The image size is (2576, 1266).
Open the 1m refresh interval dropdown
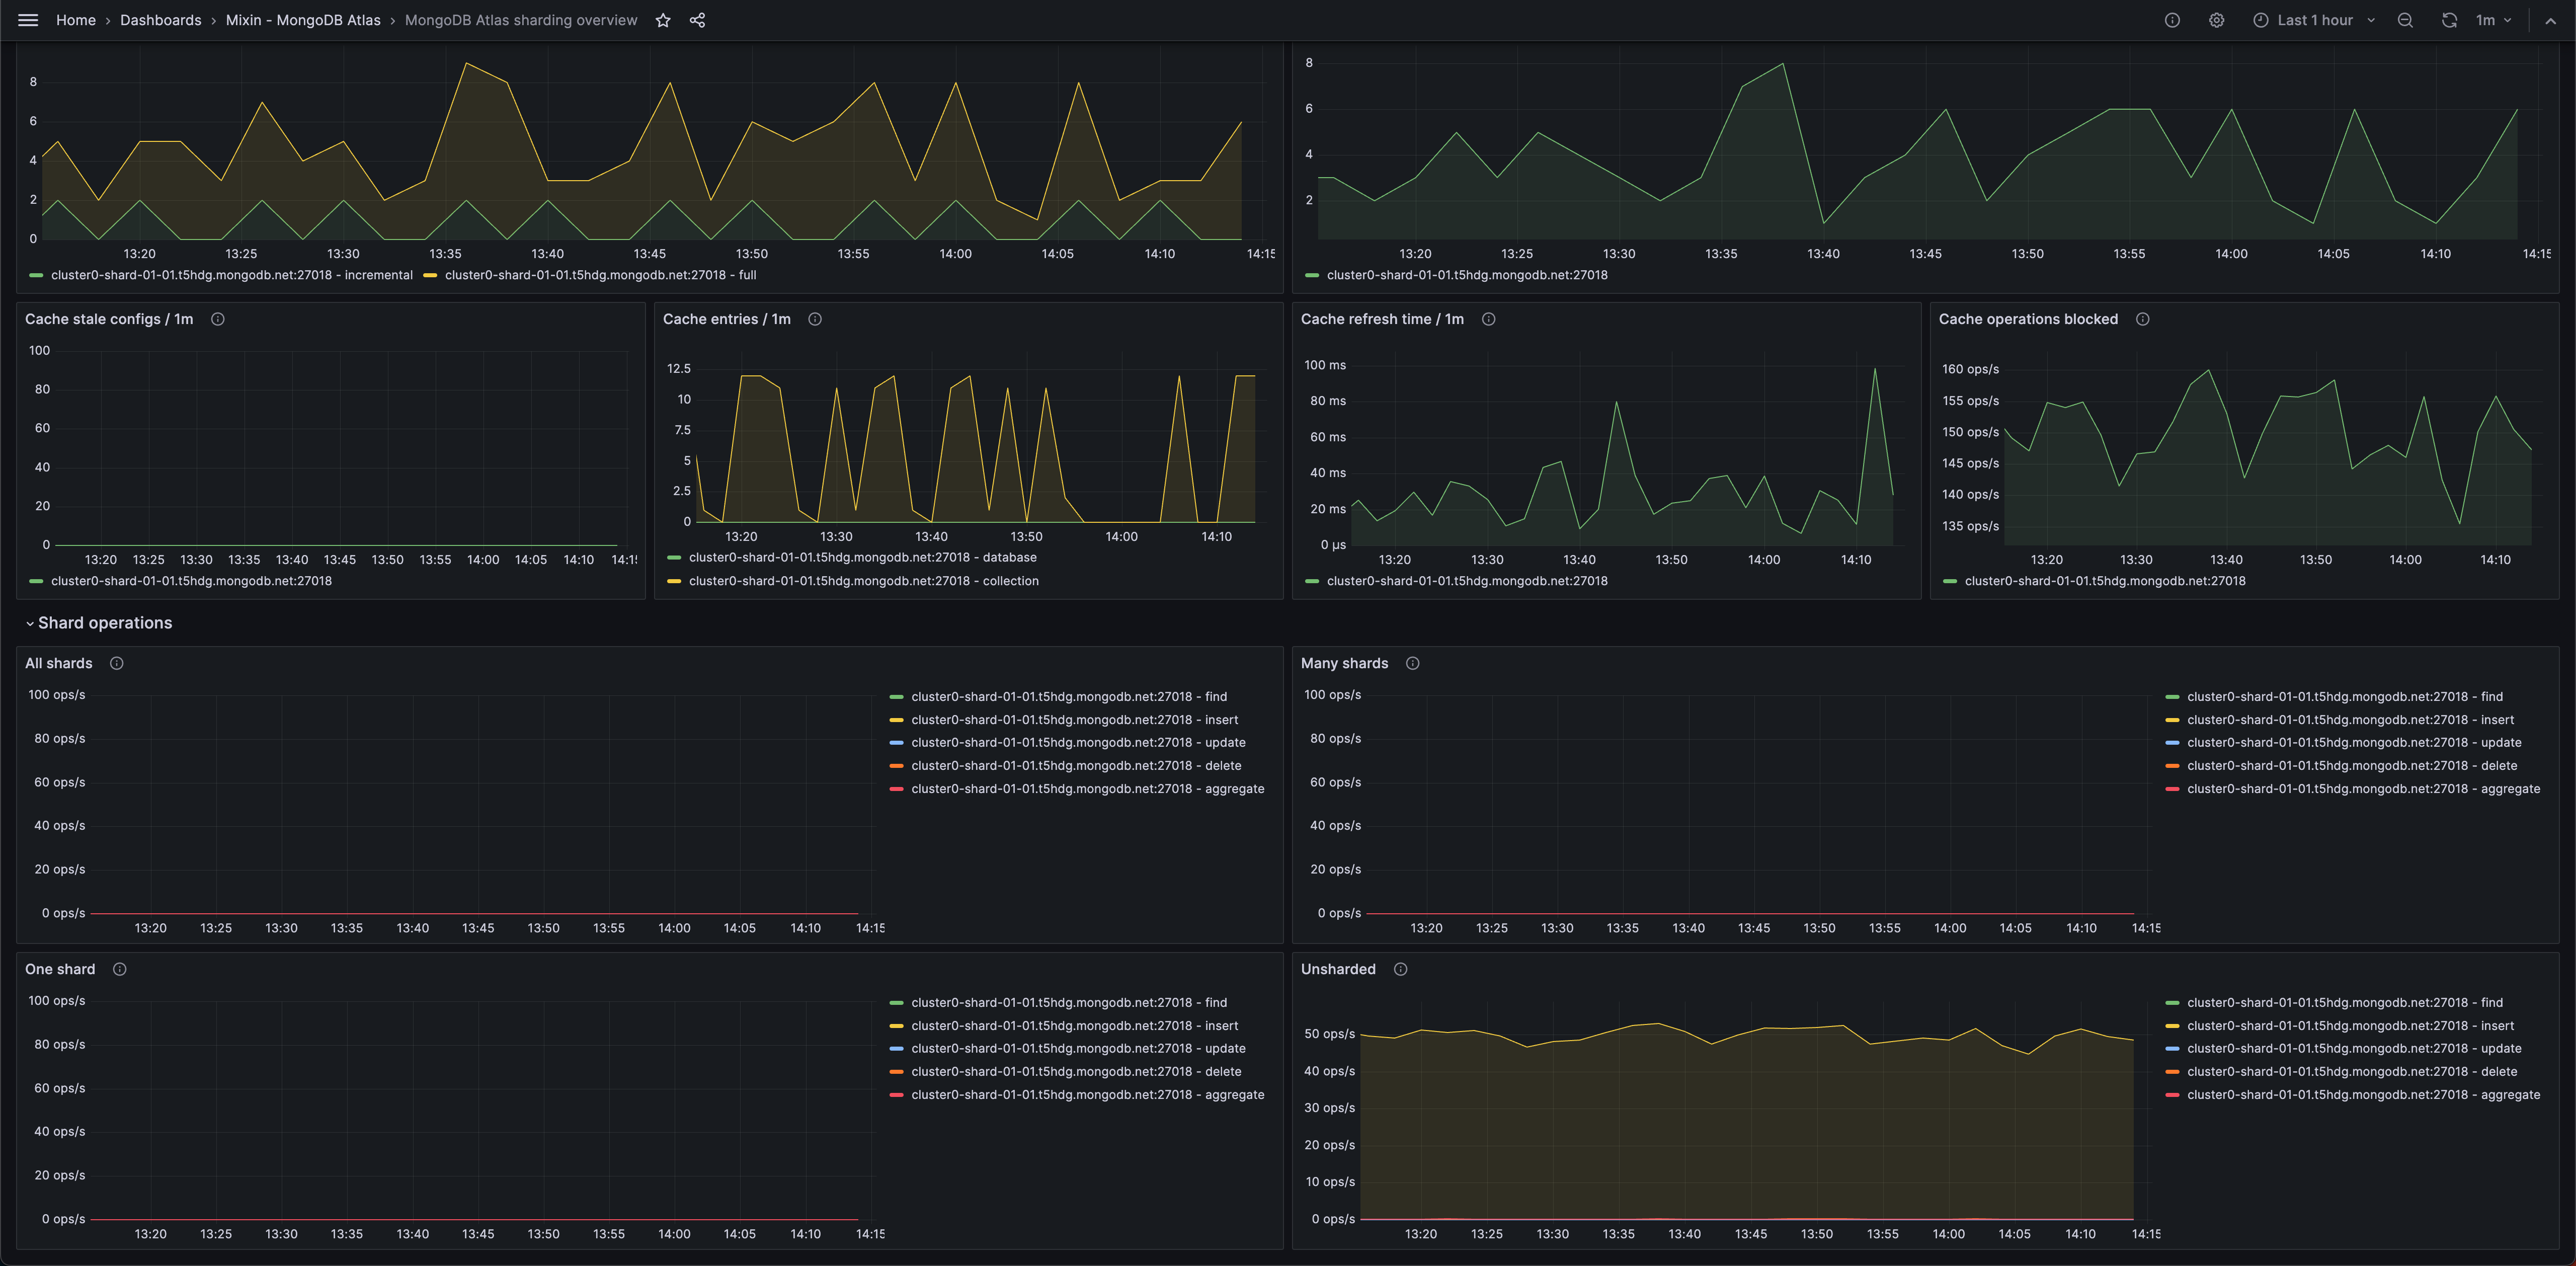2493,20
